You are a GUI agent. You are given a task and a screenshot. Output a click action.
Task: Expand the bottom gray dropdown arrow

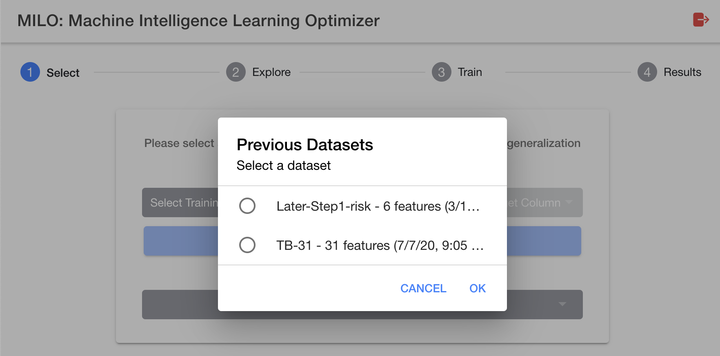click(x=562, y=304)
